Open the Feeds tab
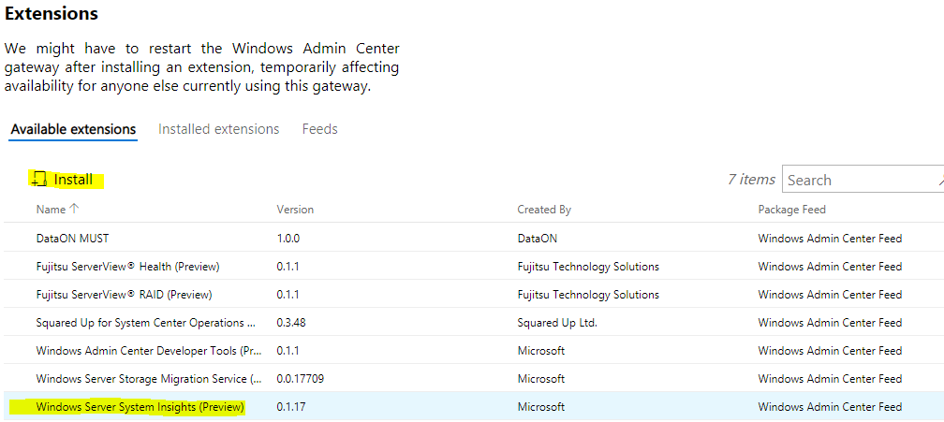This screenshot has width=944, height=422. pos(319,129)
